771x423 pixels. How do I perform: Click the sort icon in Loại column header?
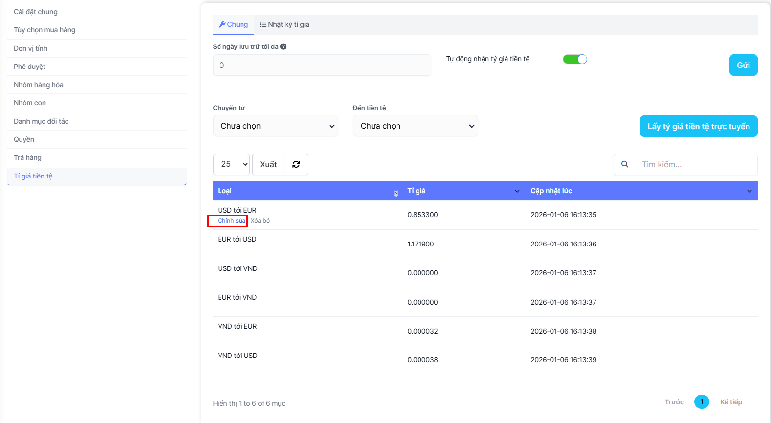pos(396,193)
